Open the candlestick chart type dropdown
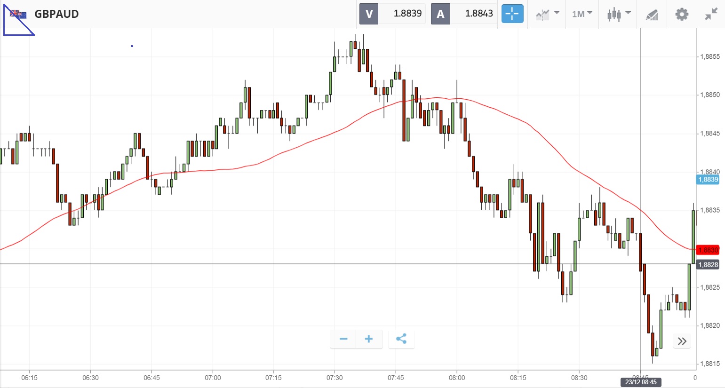Viewport: 725px width, 388px height. (618, 14)
